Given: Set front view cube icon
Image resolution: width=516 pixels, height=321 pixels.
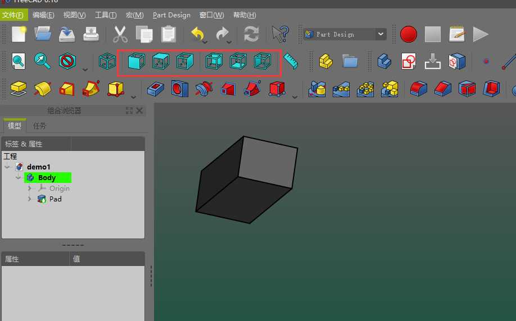Looking at the screenshot, I should (136, 61).
